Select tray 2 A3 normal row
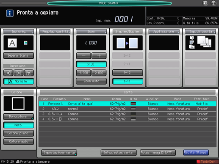Viewport: 219px width, 164px height. 128,109
